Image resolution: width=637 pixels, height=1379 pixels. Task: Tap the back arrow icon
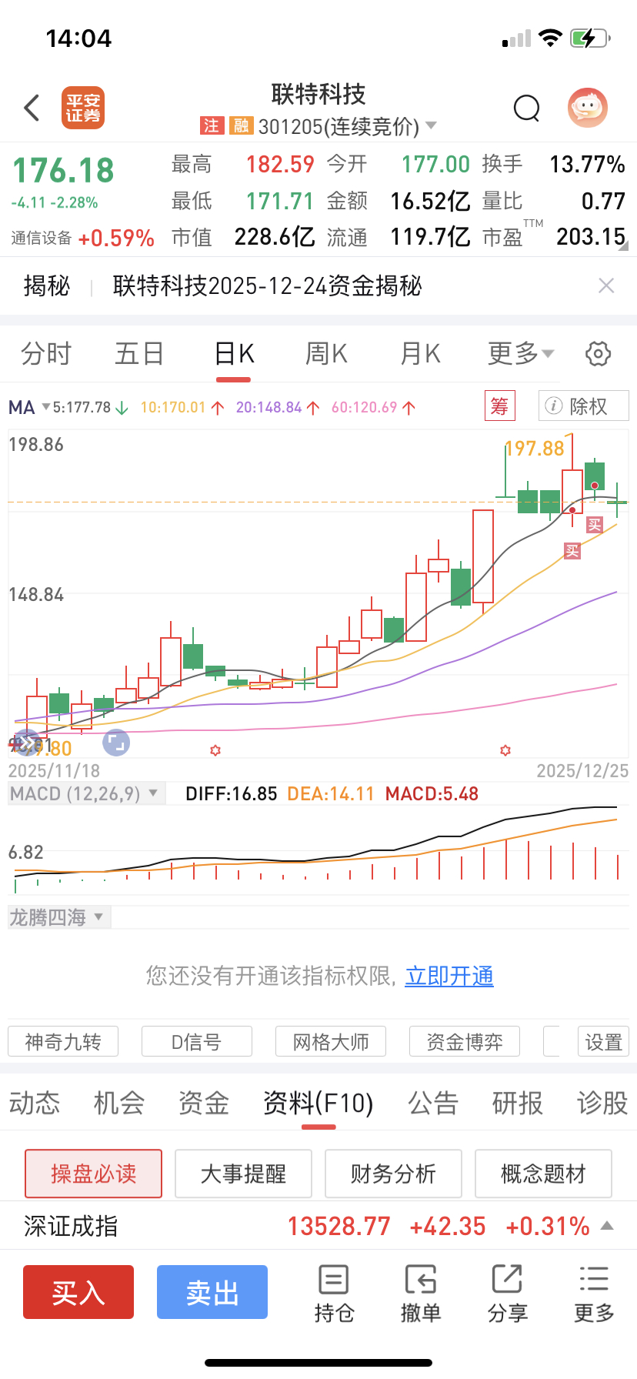[x=32, y=108]
